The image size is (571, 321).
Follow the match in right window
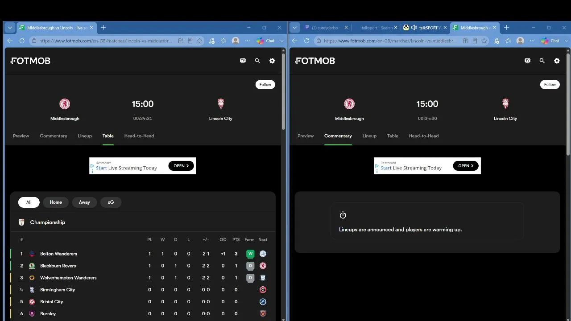(550, 84)
